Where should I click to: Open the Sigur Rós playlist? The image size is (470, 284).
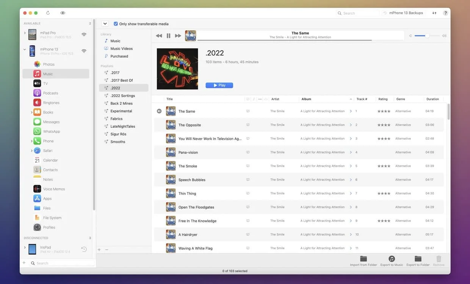(x=118, y=134)
